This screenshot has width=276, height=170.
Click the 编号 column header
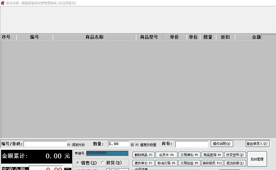34,37
